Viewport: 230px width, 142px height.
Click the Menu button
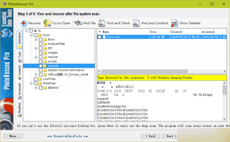(13, 136)
